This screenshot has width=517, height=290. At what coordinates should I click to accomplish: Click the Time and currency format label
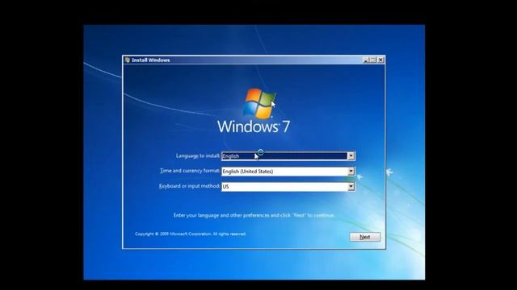tap(190, 171)
